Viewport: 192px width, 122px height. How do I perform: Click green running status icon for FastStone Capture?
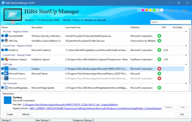tap(159, 59)
